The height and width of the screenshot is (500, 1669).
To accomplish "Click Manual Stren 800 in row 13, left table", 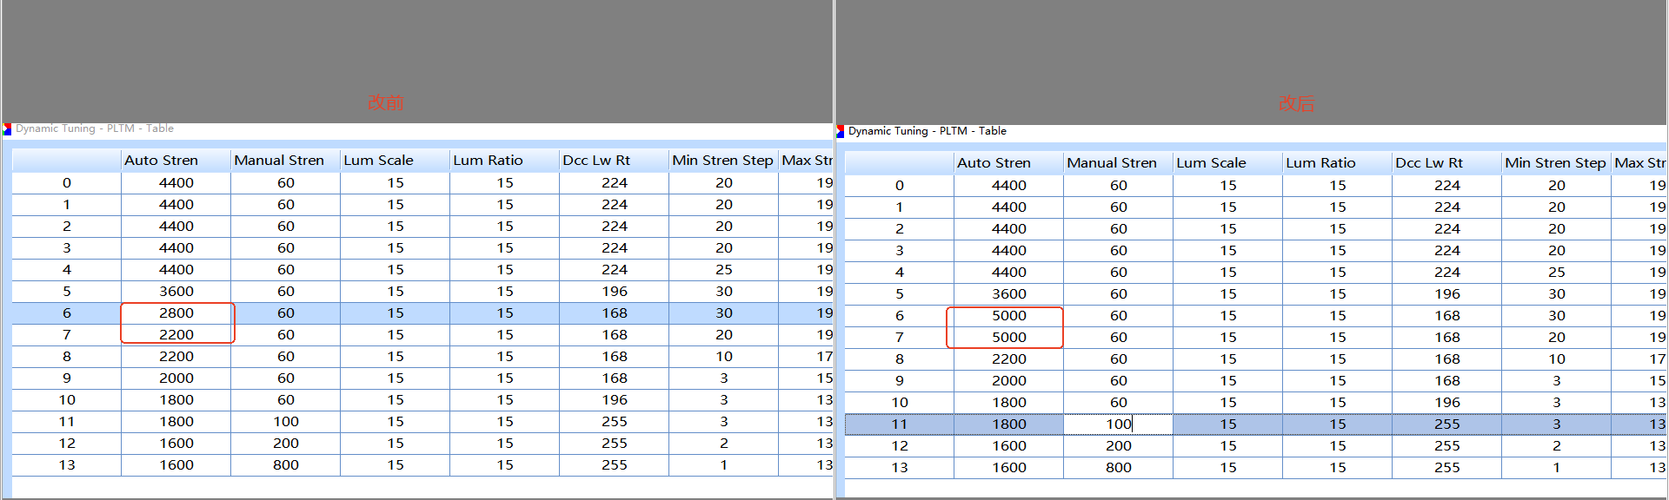I will point(285,465).
